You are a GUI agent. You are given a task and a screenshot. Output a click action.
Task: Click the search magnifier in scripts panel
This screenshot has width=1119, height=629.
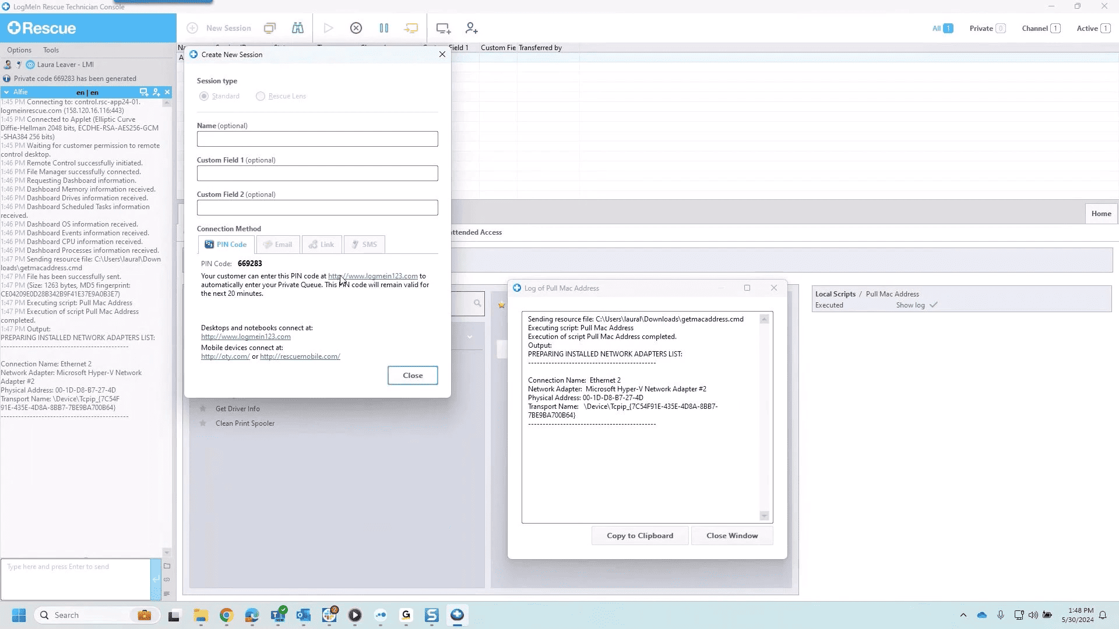pyautogui.click(x=477, y=303)
